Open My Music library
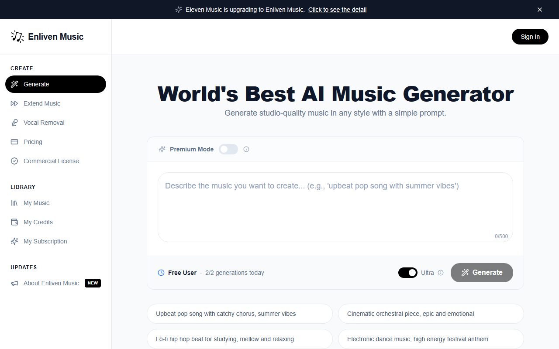Image resolution: width=559 pixels, height=349 pixels. tap(55, 203)
